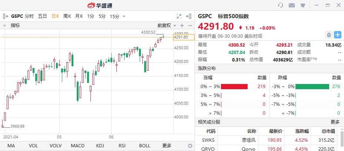Toggle the MA indicator
Image resolution: width=344 pixels, height=151 pixels.
11,146
